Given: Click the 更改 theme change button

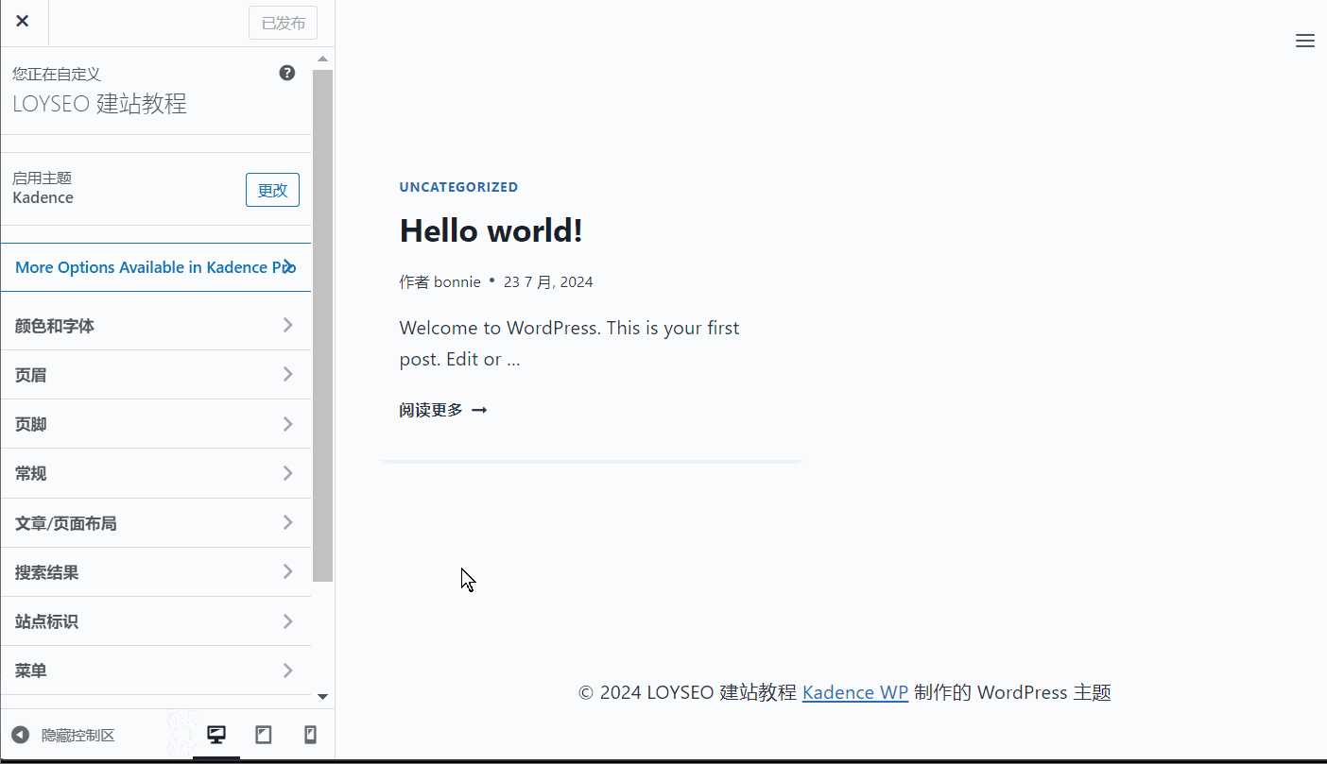Looking at the screenshot, I should point(272,190).
